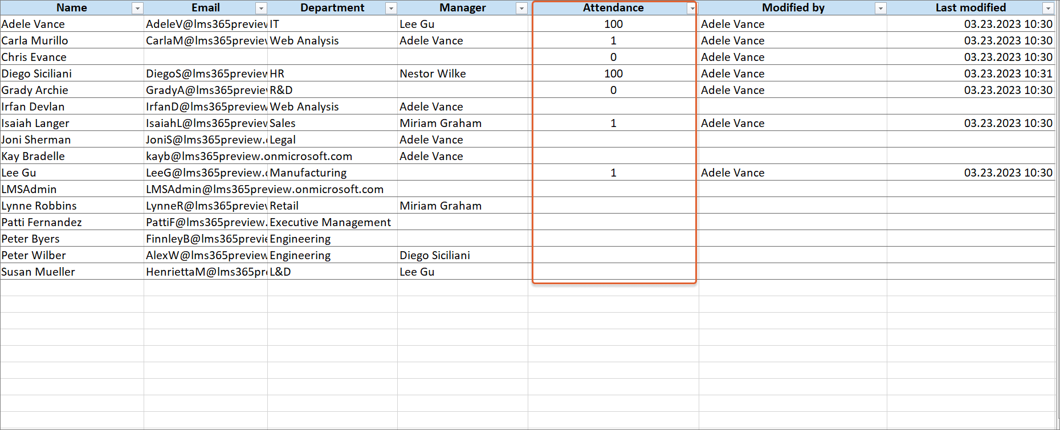
Task: Click the 03.23.2023 10:31 last modified cell
Action: point(1008,73)
